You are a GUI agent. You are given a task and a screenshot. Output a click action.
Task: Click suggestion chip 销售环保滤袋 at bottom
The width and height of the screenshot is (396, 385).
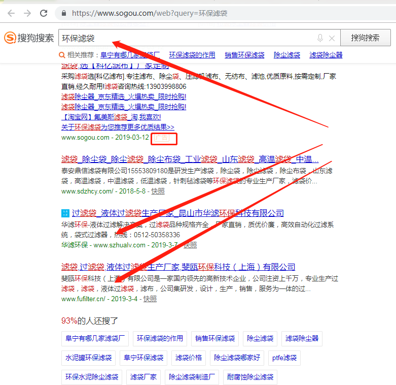[215, 338]
